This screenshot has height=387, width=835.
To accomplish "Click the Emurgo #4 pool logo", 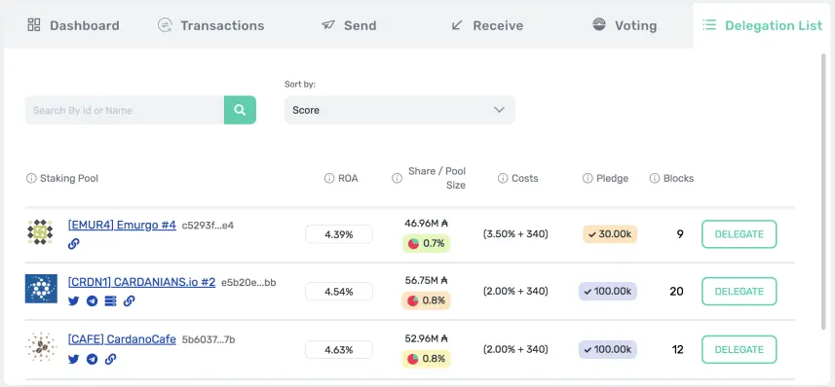I will tap(41, 231).
